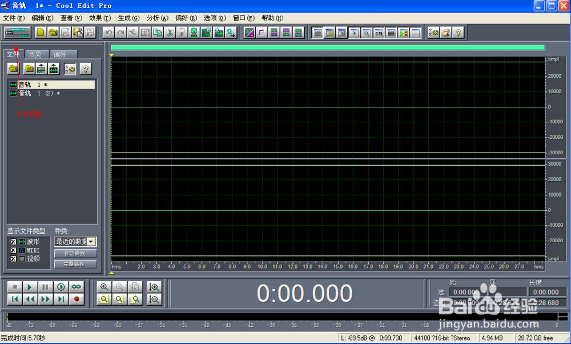Click the amplitude envelope effect icon in toolbar
Viewport: 571px width, 344px height.
coord(250,33)
